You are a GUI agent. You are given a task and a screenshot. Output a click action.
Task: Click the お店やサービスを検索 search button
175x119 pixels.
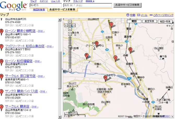(127, 5)
